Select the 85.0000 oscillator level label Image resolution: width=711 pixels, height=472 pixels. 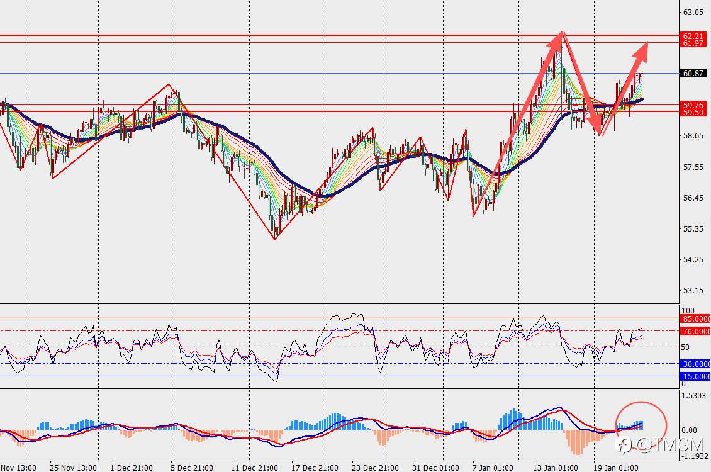click(695, 318)
